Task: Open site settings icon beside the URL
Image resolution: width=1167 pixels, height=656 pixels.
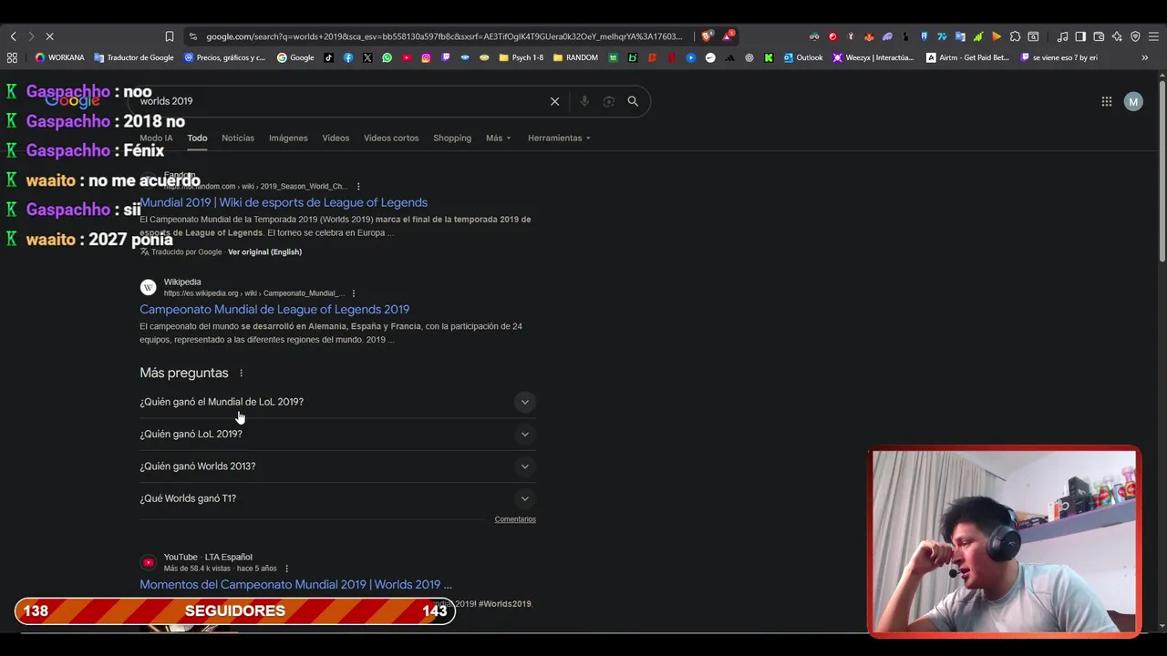Action: point(192,36)
